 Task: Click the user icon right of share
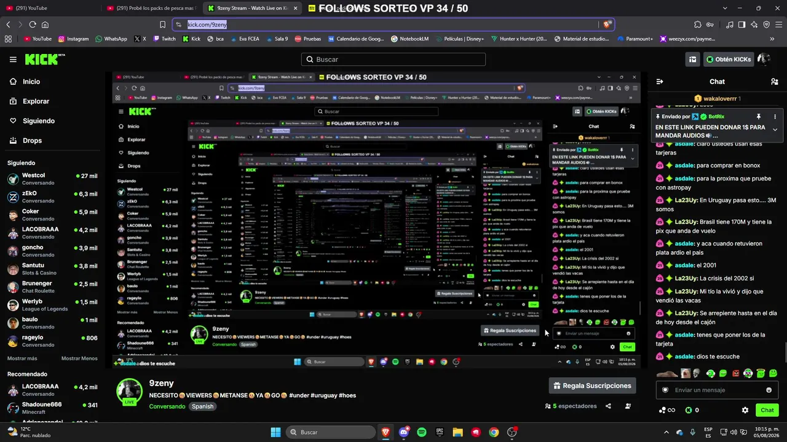tap(628, 406)
